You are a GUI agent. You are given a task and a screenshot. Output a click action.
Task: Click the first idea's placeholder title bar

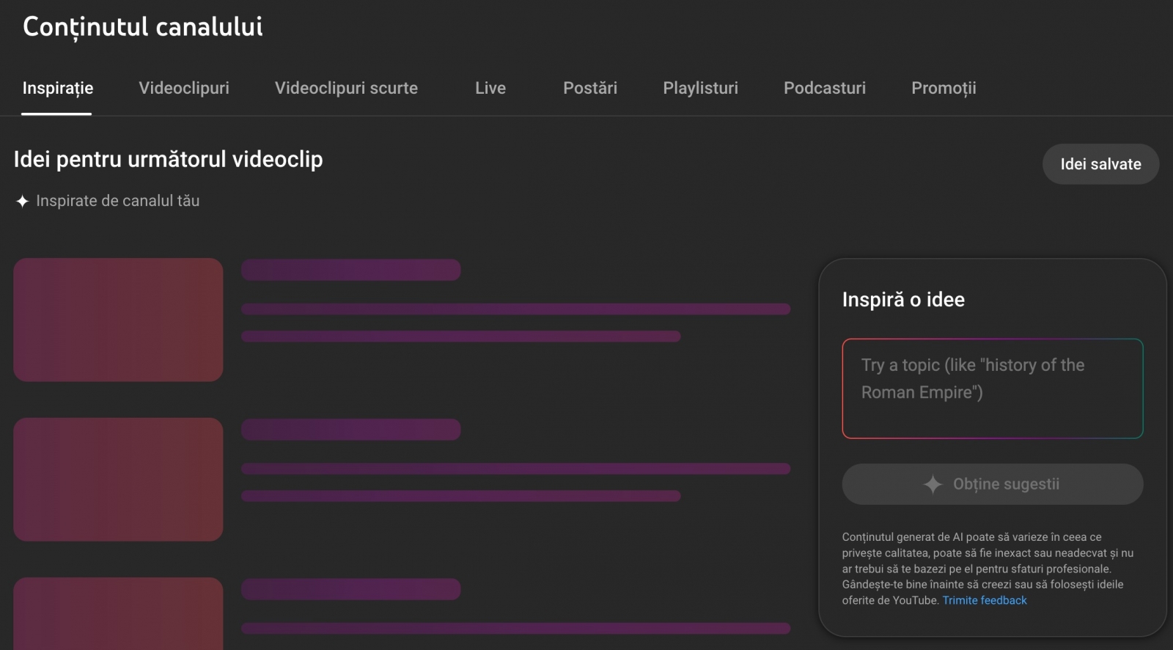click(x=350, y=270)
